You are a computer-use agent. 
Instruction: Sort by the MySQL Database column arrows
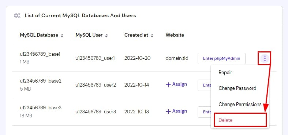coord(62,36)
